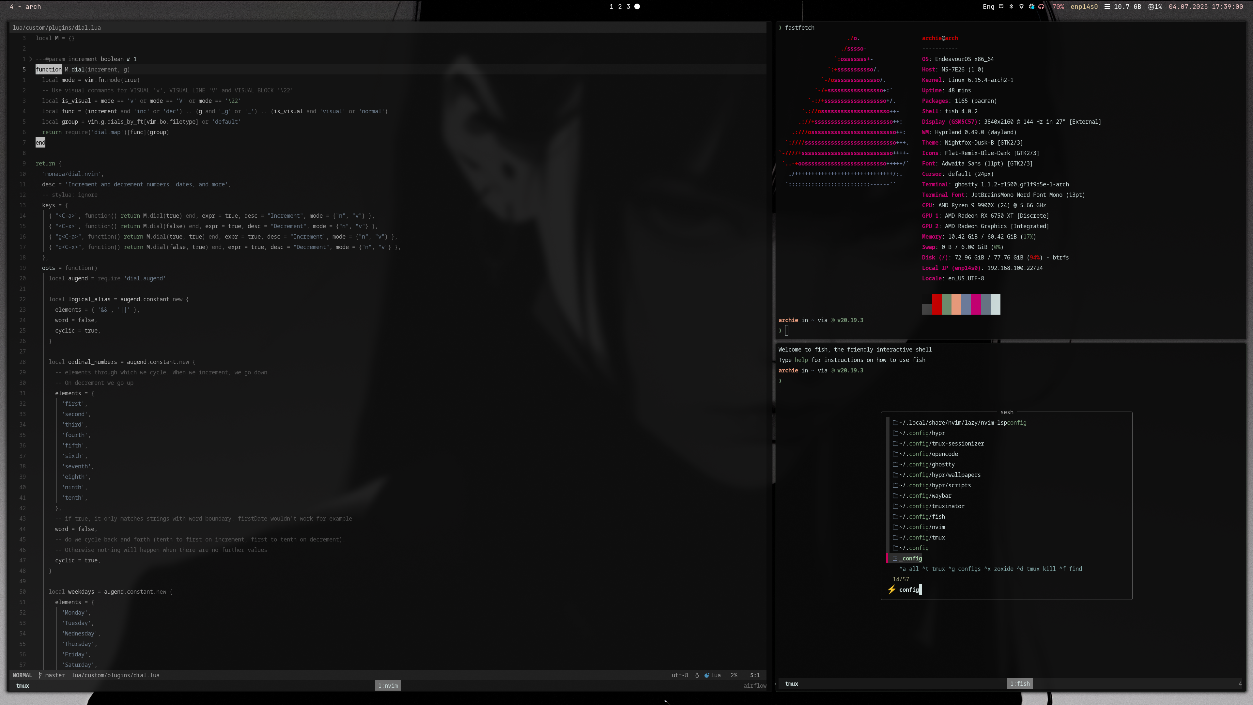Click the magenta color swatch in fastfetch palette

tap(976, 304)
